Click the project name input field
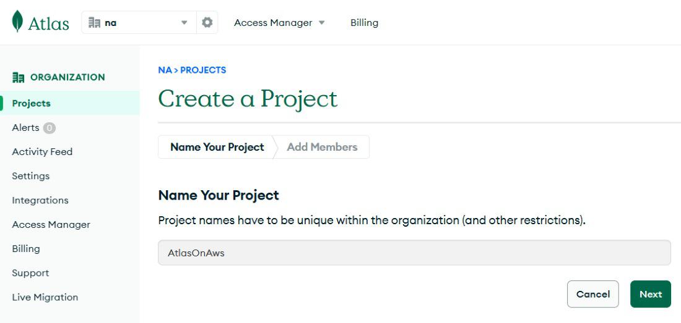 point(414,253)
